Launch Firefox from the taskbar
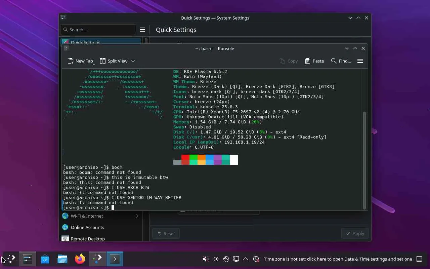430x269 pixels. (80, 259)
